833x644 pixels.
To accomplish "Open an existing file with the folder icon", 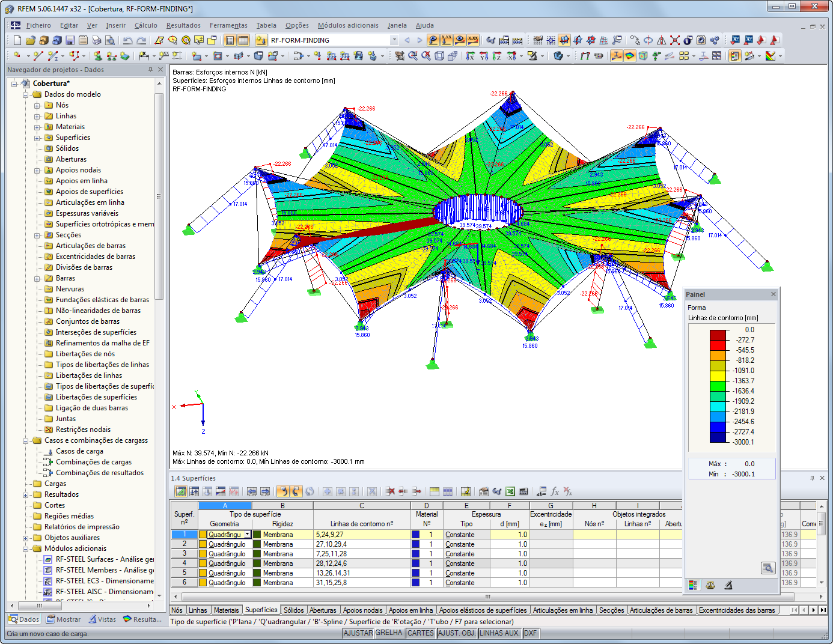I will tap(30, 40).
